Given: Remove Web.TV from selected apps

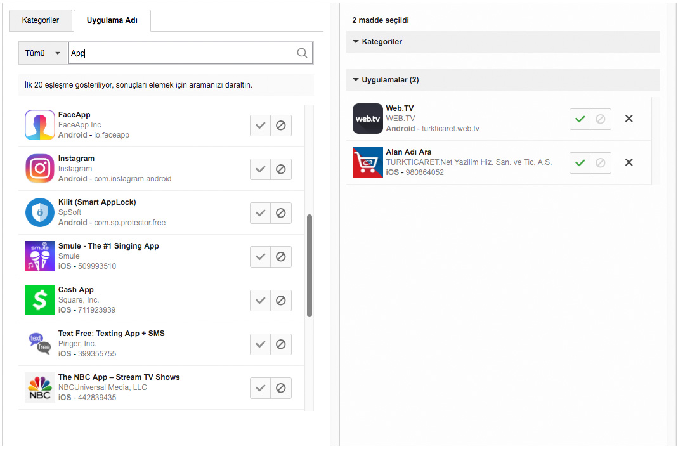Looking at the screenshot, I should pos(629,119).
